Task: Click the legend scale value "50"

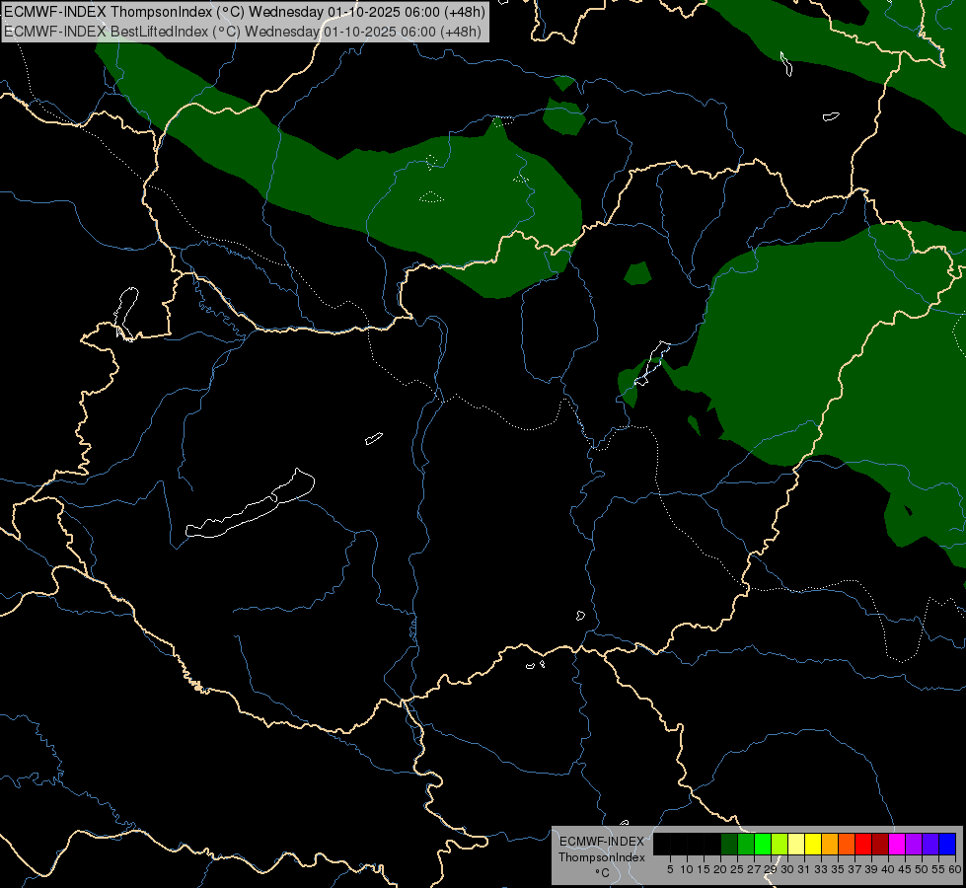Action: pyautogui.click(x=921, y=869)
